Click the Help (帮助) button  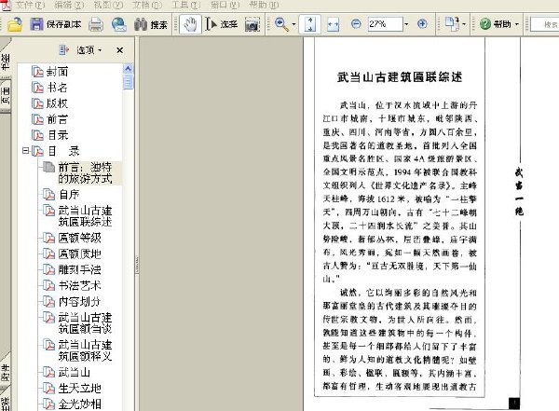pyautogui.click(x=496, y=24)
